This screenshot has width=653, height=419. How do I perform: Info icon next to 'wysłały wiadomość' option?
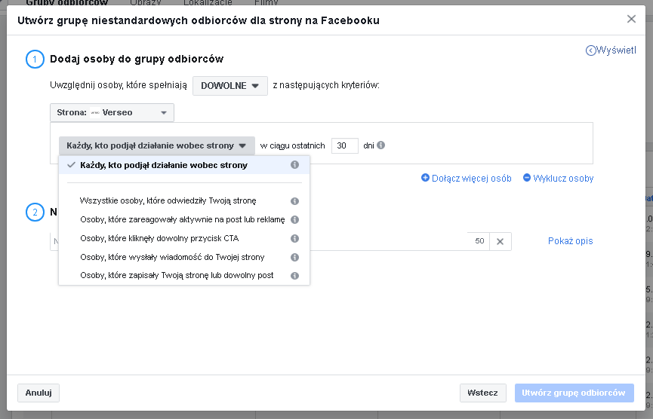(x=295, y=257)
